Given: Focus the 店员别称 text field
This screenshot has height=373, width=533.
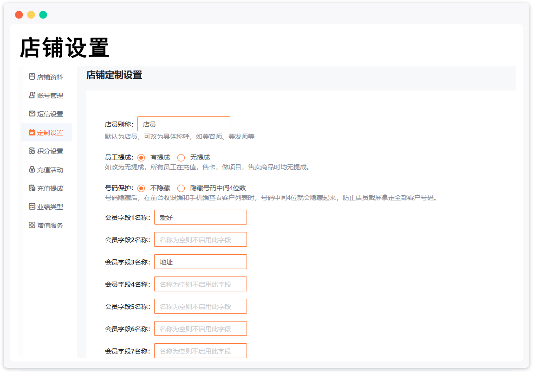Looking at the screenshot, I should 183,124.
